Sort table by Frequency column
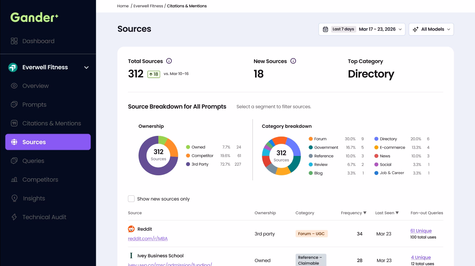Screen dimensions: 475x266 pyautogui.click(x=354, y=213)
